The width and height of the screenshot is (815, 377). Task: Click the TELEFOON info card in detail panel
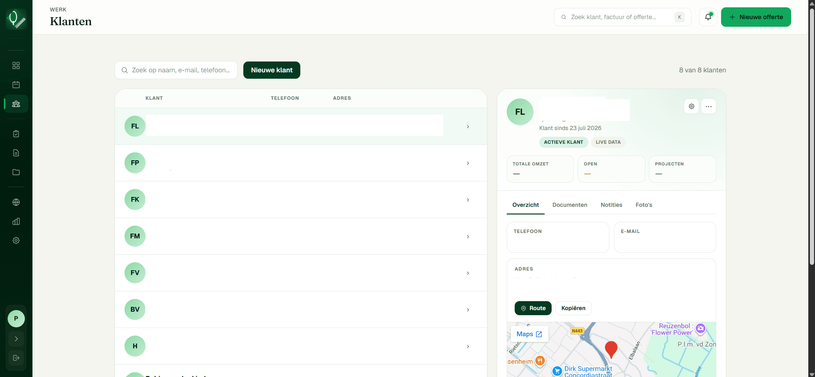[558, 237]
